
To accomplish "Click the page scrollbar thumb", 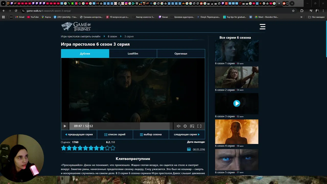I will (326, 39).
